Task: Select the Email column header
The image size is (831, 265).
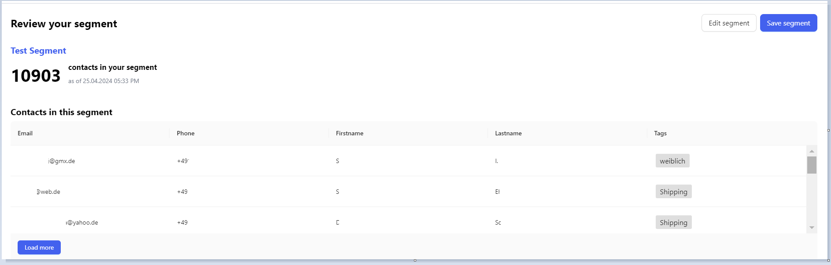Action: click(25, 133)
